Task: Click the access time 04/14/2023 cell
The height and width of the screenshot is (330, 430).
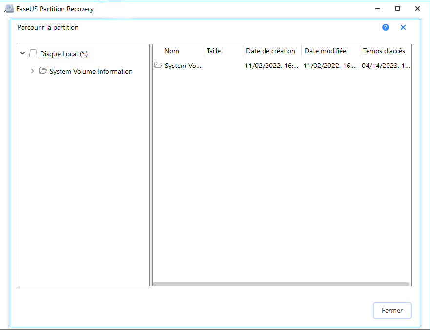Action: (x=386, y=66)
